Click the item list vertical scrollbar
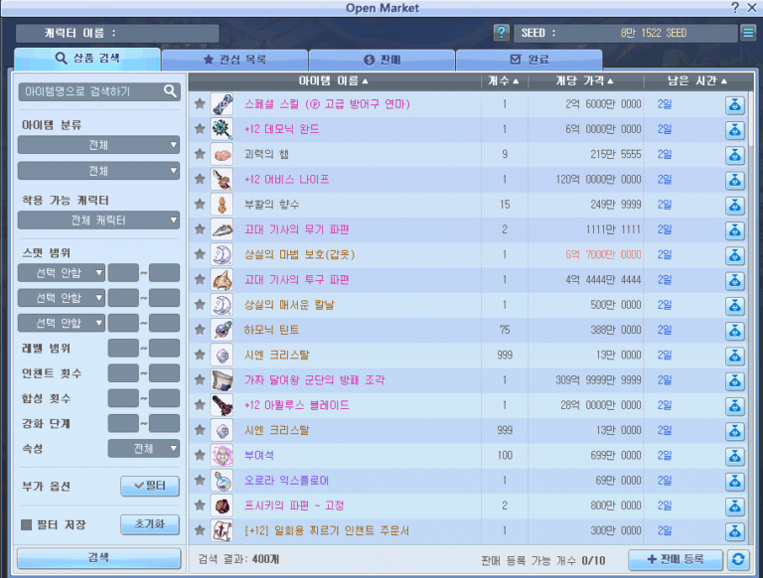This screenshot has width=763, height=578. click(752, 298)
